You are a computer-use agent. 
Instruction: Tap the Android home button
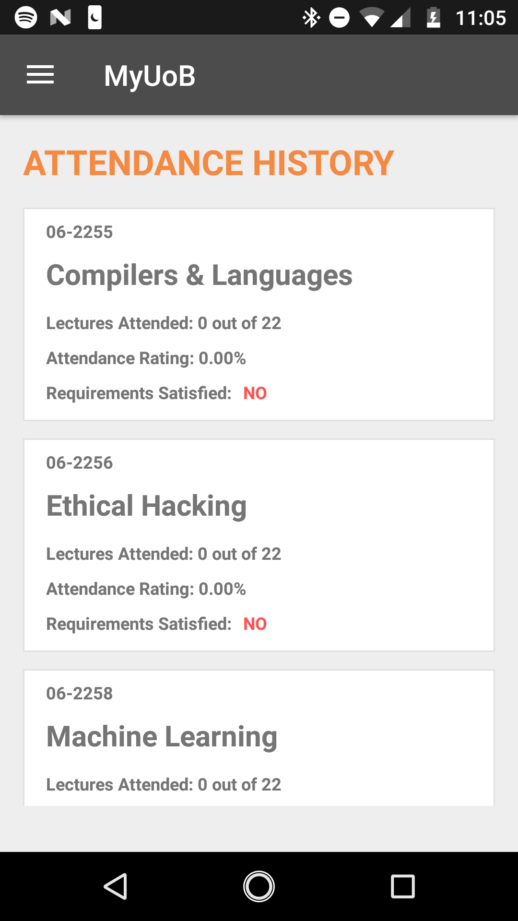[259, 886]
